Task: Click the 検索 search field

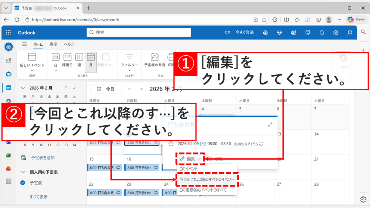Action: (138, 32)
